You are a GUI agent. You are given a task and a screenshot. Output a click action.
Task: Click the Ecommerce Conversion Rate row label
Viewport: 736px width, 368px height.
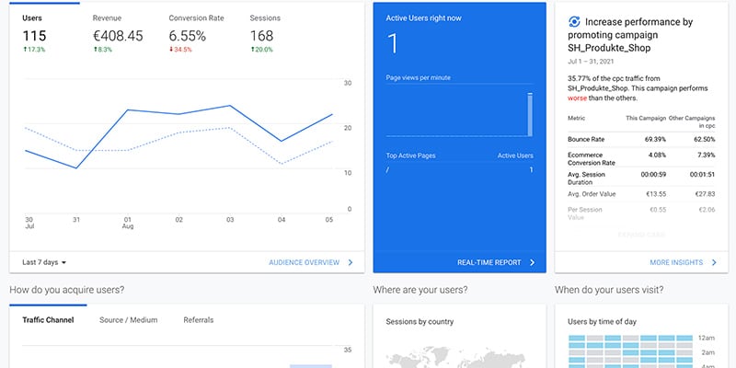point(592,158)
